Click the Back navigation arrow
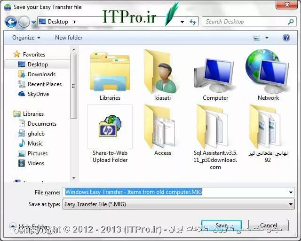The height and width of the screenshot is (241, 301). 11,22
